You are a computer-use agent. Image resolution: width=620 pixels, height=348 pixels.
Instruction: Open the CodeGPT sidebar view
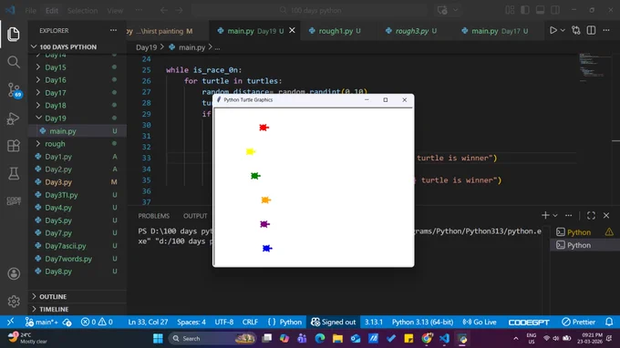14,201
